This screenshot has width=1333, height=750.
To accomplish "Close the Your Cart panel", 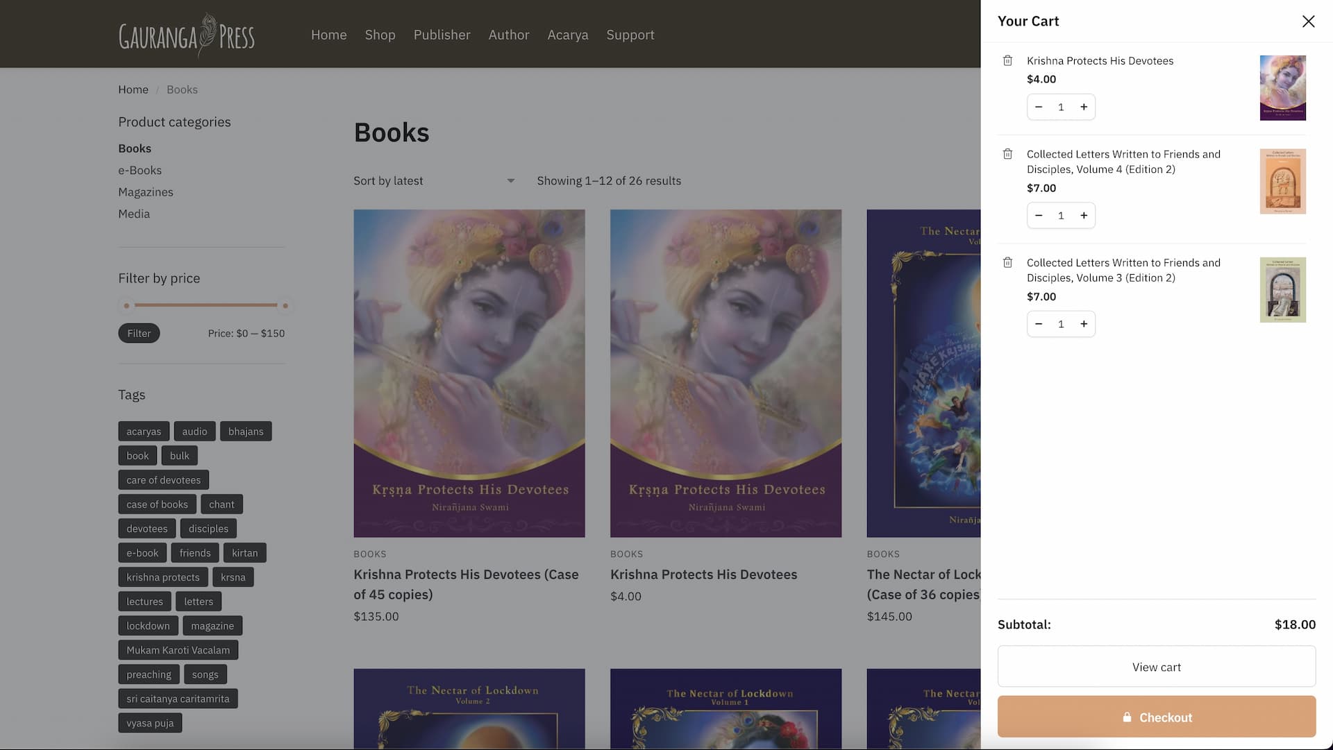I will [1308, 22].
